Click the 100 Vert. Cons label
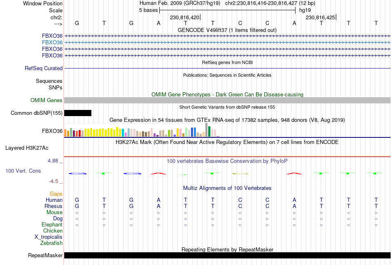 (23, 171)
